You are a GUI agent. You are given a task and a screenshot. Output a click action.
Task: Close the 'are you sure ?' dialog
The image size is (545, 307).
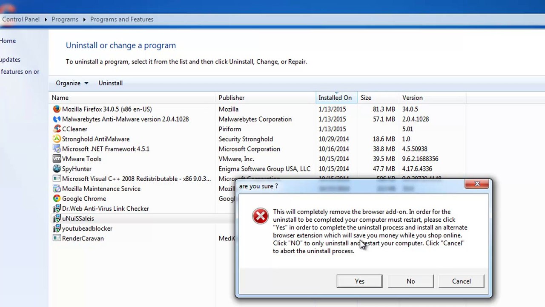coord(477,184)
